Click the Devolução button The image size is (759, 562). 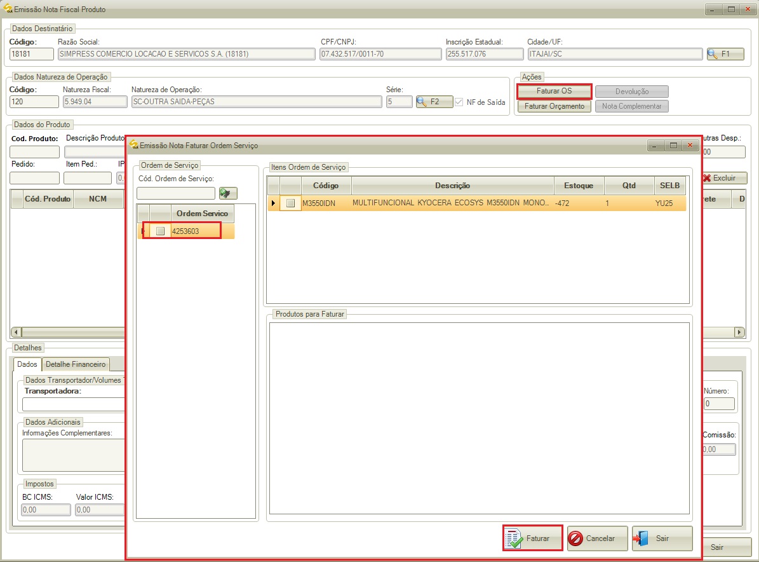pos(632,91)
